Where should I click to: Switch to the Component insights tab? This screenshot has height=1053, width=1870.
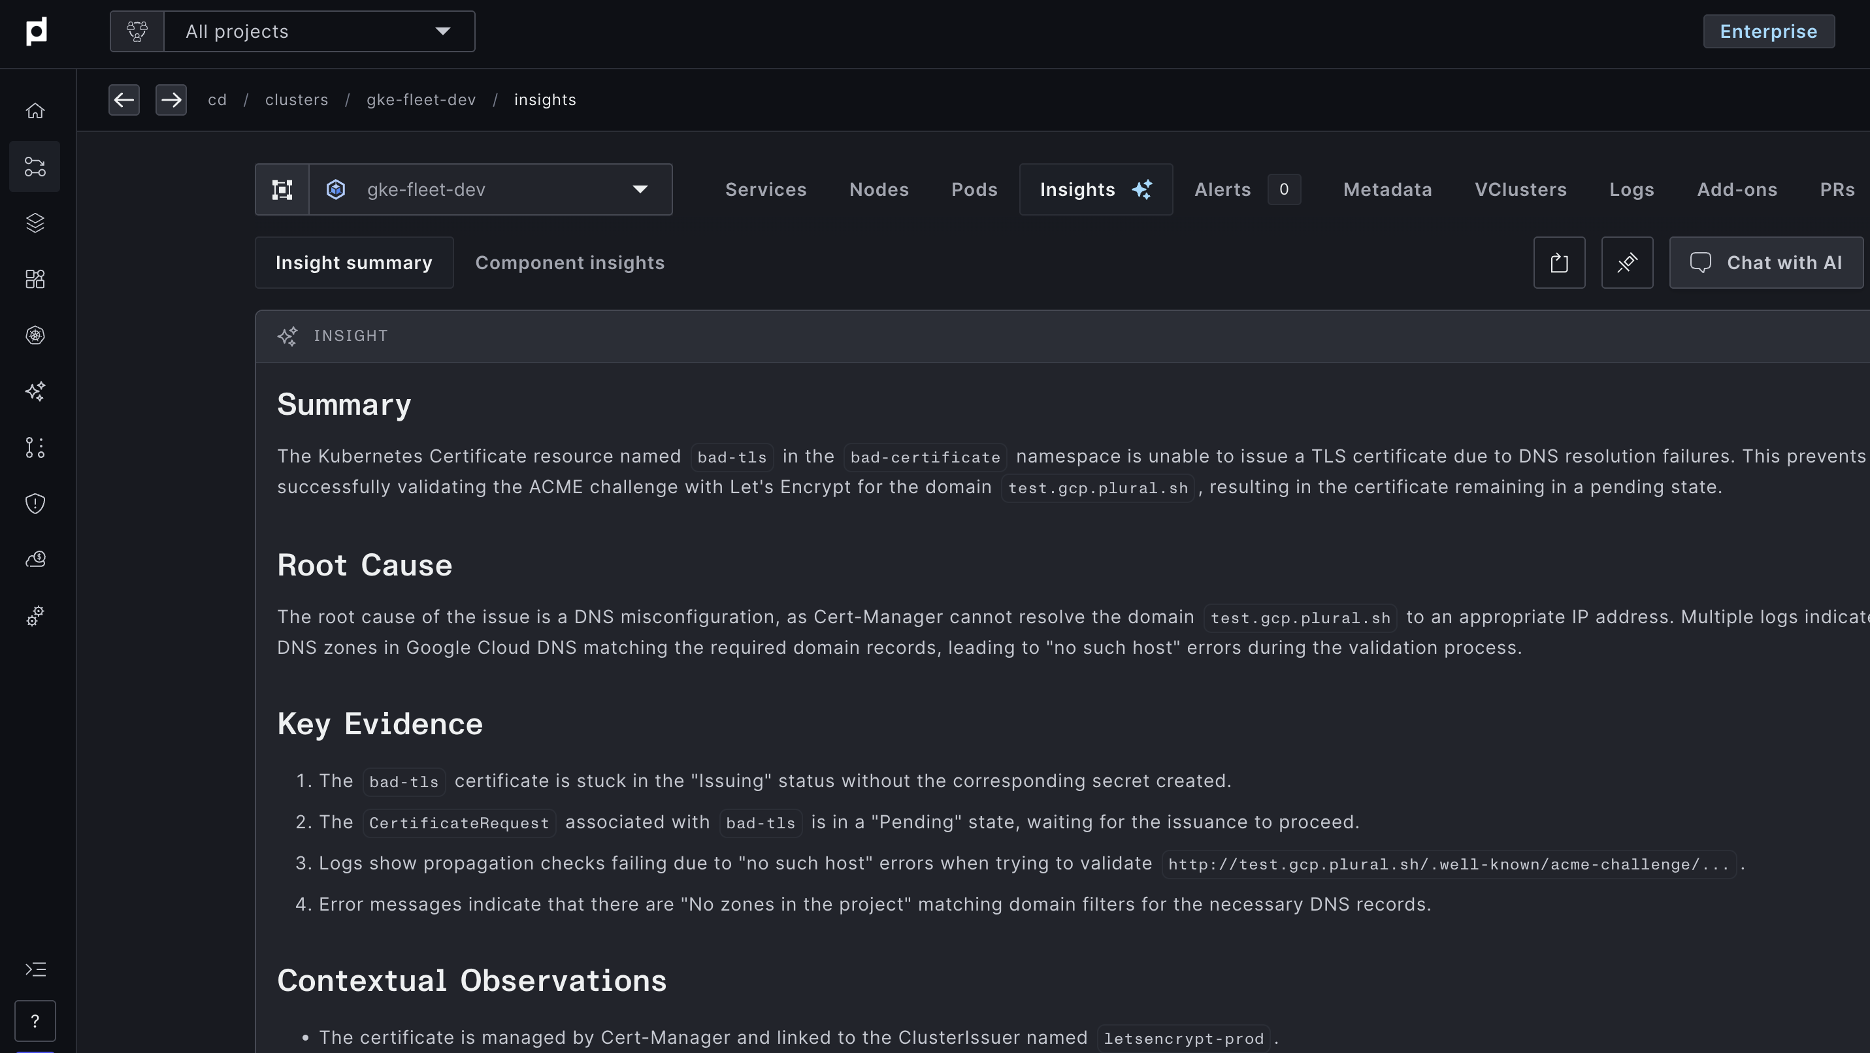(569, 263)
